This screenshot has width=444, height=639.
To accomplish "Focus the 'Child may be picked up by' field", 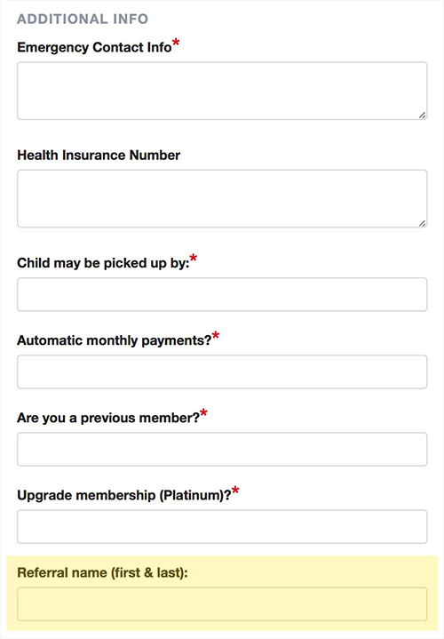I will tap(222, 295).
